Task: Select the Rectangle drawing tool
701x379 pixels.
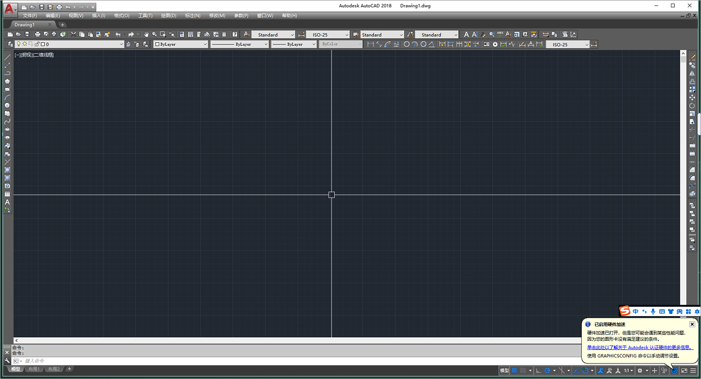Action: tap(7, 89)
